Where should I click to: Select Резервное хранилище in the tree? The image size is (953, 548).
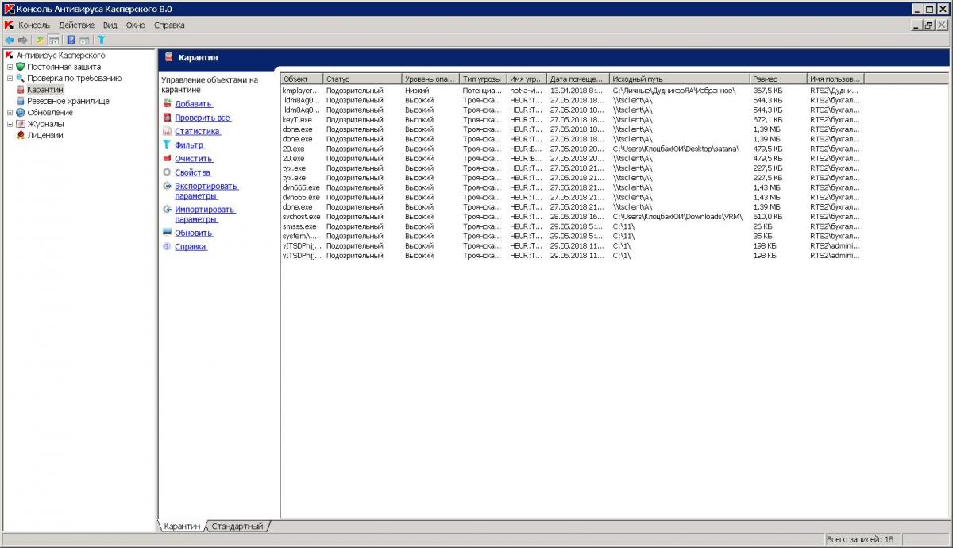pos(68,102)
